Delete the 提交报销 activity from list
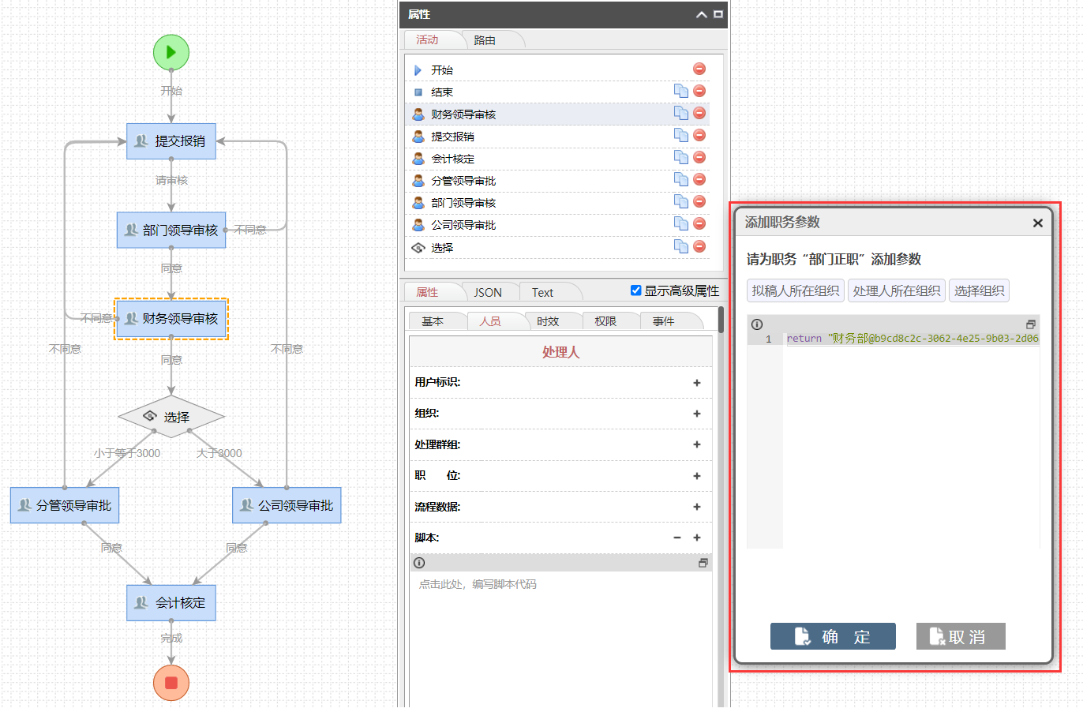This screenshot has height=712, width=1083. tap(699, 136)
